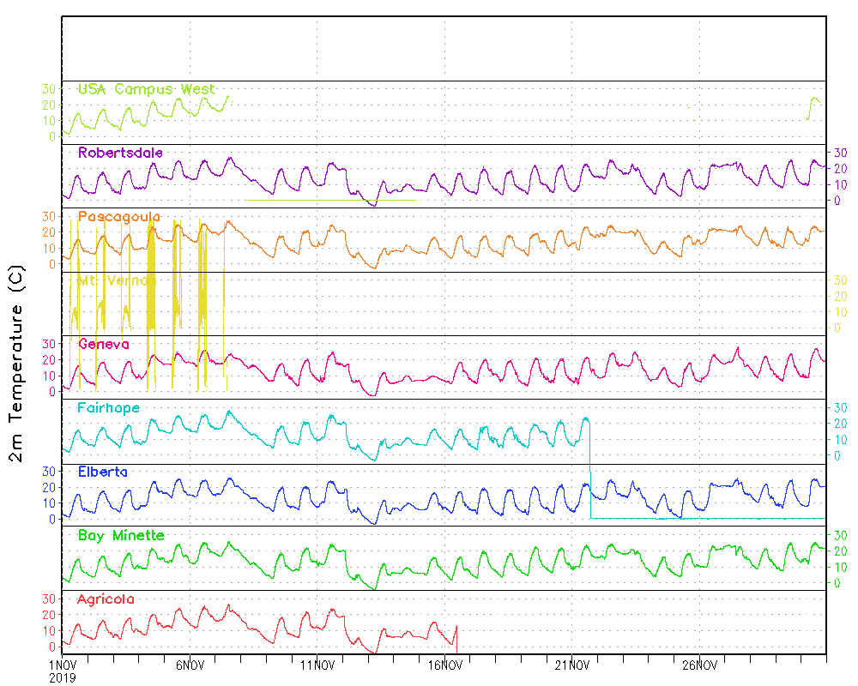Click the Fairhope station label
The image size is (858, 686).
[108, 408]
